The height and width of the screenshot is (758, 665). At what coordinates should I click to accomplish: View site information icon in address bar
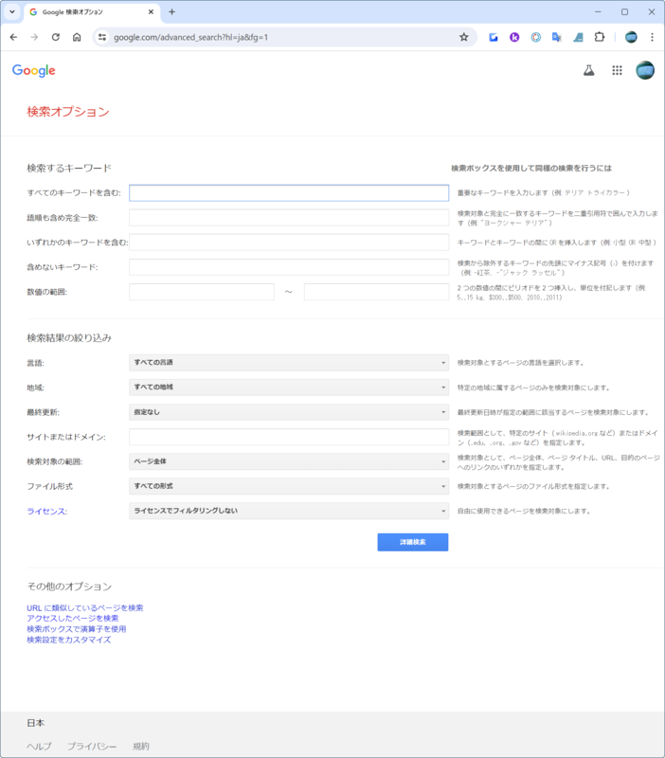pyautogui.click(x=102, y=37)
